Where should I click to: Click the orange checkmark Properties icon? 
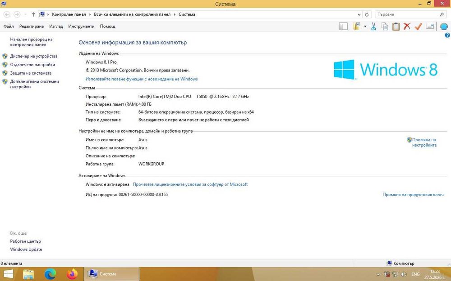tap(418, 27)
